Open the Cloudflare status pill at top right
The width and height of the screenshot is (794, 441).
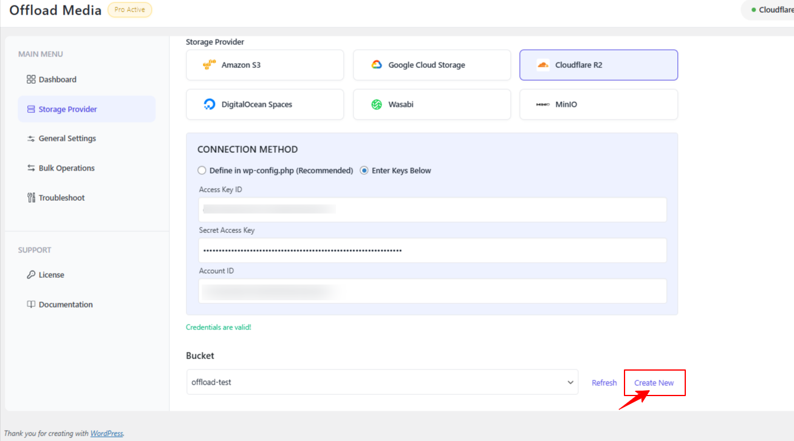pos(770,10)
